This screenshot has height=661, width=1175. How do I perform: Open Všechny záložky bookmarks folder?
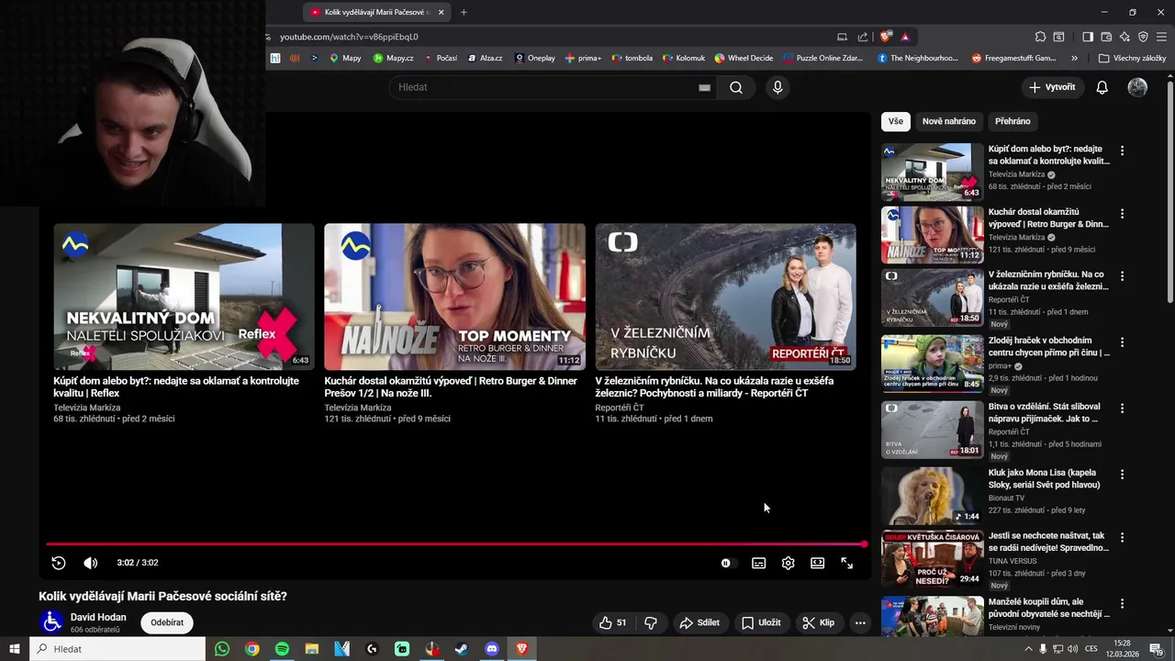click(1132, 58)
